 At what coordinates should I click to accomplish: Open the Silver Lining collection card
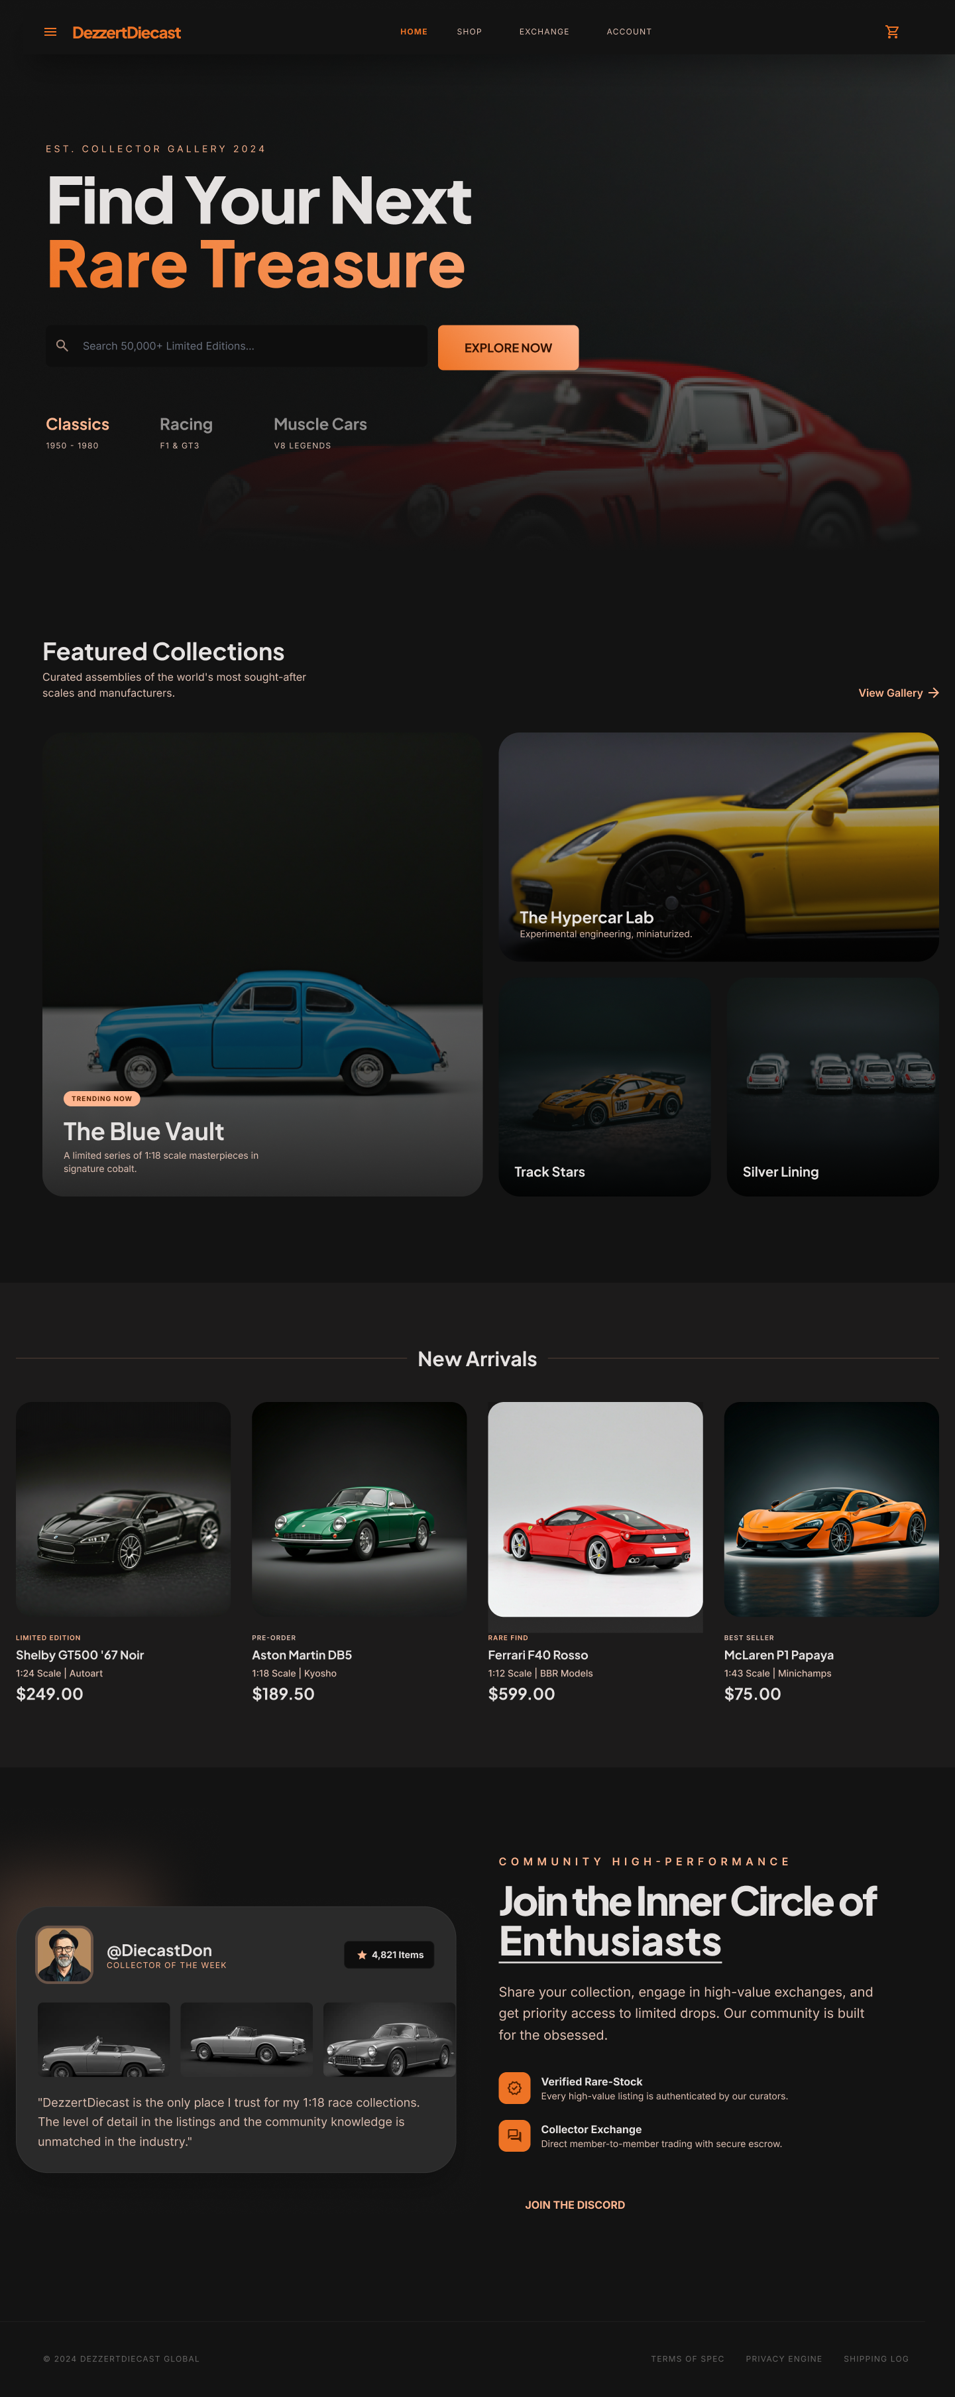coord(832,1087)
